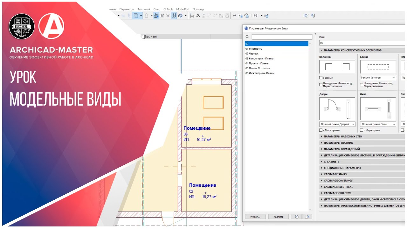Click the corner fillet icon in toolbar
Viewport: 407px width, 229px height.
[x=210, y=15]
